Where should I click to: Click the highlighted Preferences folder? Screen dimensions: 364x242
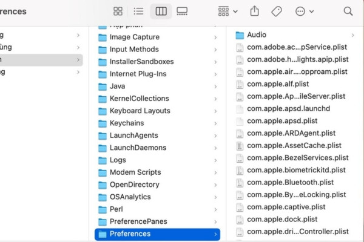click(x=157, y=234)
